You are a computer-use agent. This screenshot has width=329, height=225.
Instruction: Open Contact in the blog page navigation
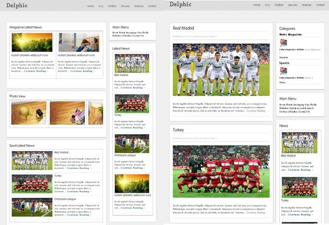coord(320,5)
